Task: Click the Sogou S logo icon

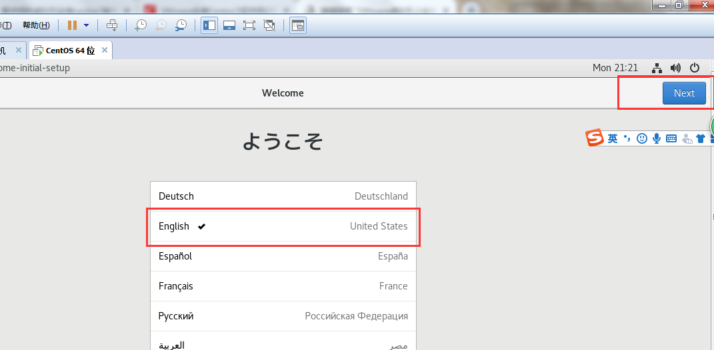Action: pyautogui.click(x=595, y=138)
